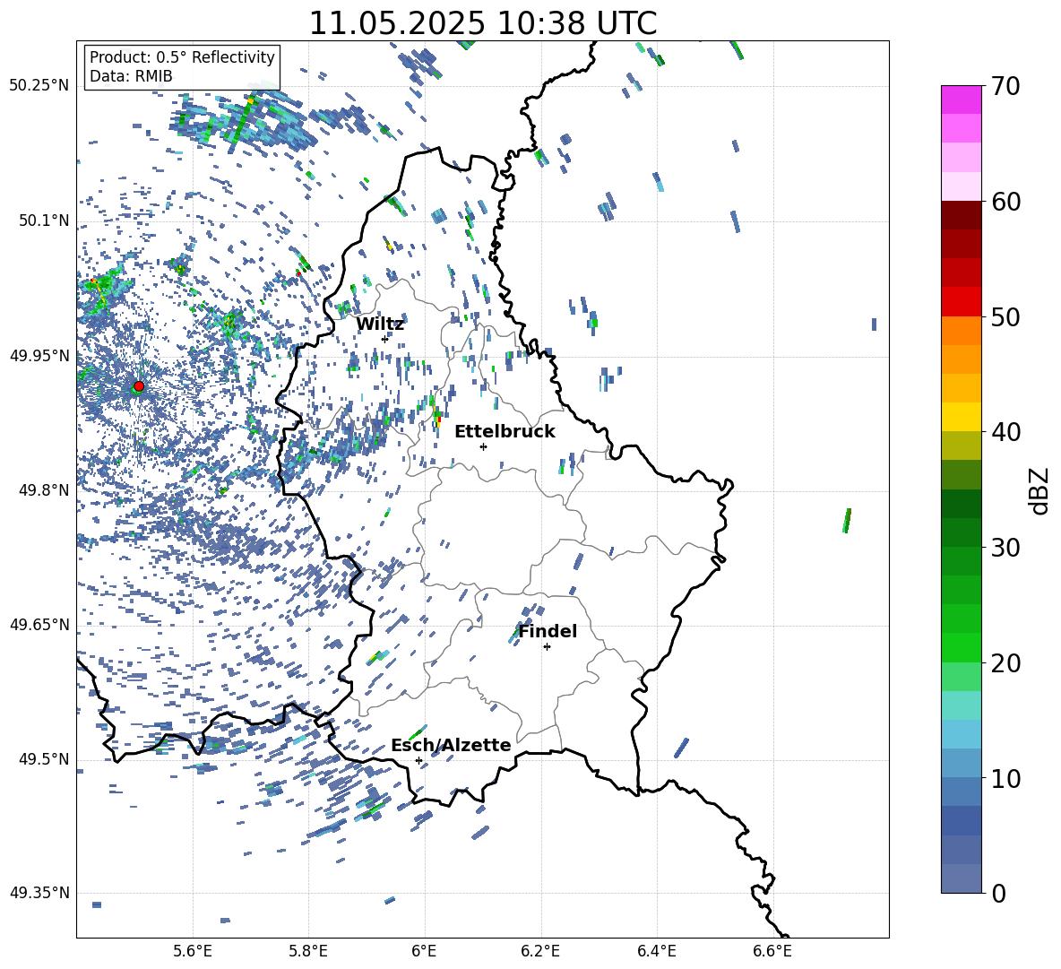Image resolution: width=1061 pixels, height=969 pixels.
Task: Click the bright green colorbar segment at 20
Action: (961, 647)
